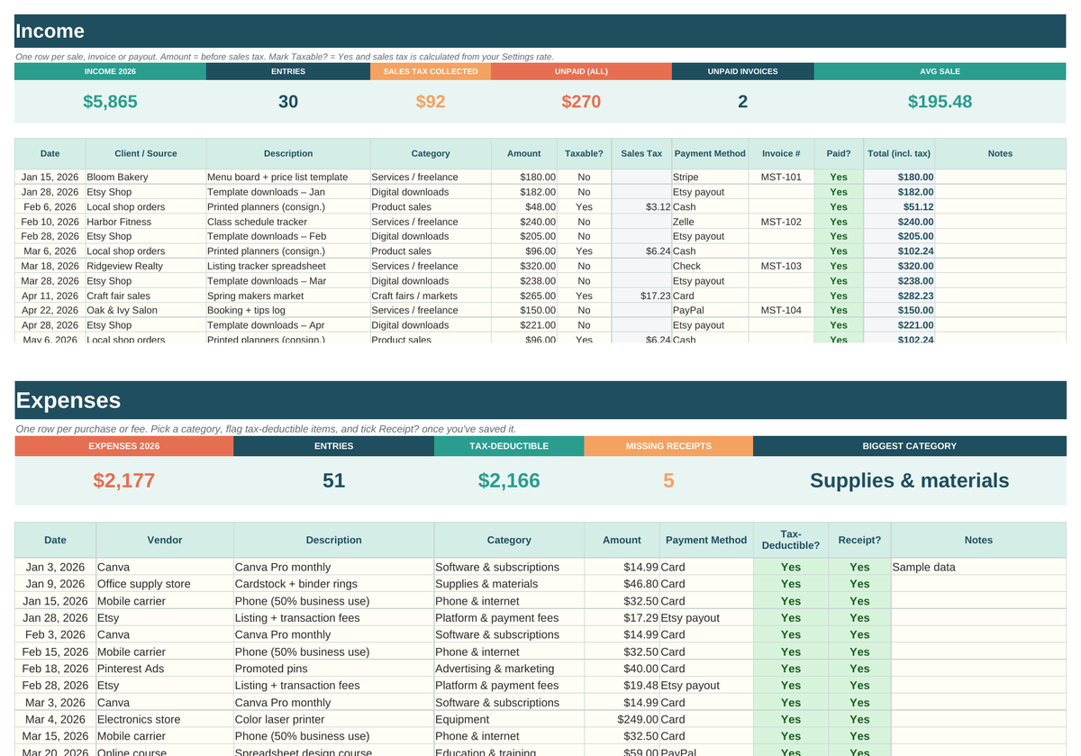Select the Check payment method cell

[x=710, y=266]
